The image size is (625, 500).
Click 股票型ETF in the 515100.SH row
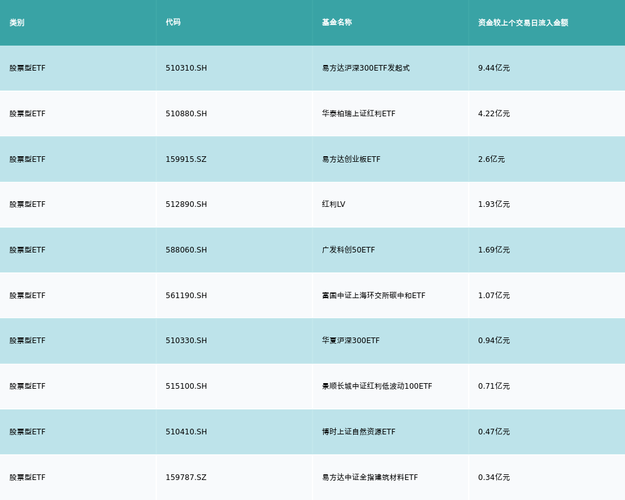pos(27,386)
